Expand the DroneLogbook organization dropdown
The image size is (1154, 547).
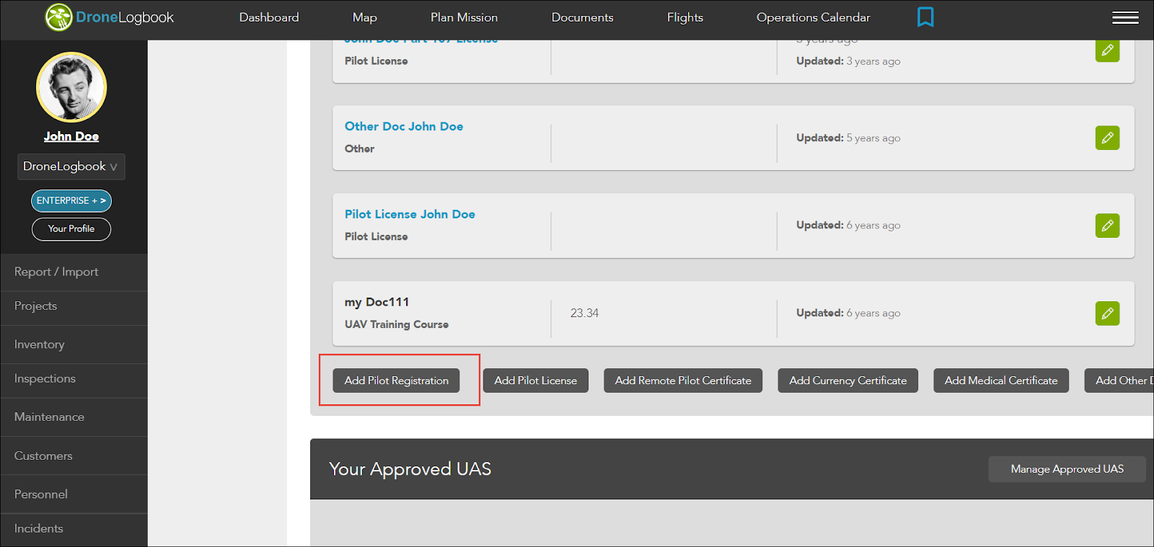coord(71,166)
